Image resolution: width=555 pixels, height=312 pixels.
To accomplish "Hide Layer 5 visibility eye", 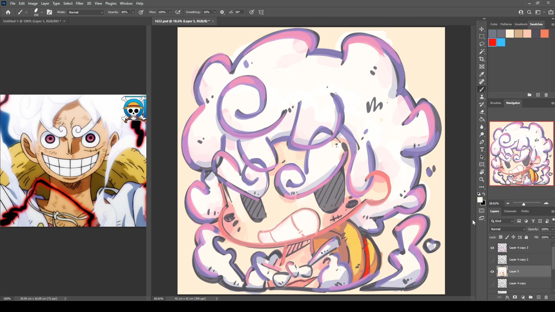I will point(492,272).
